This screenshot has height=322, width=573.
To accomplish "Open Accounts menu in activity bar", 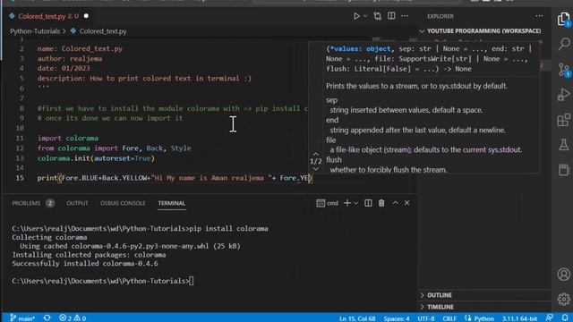I will [x=564, y=275].
